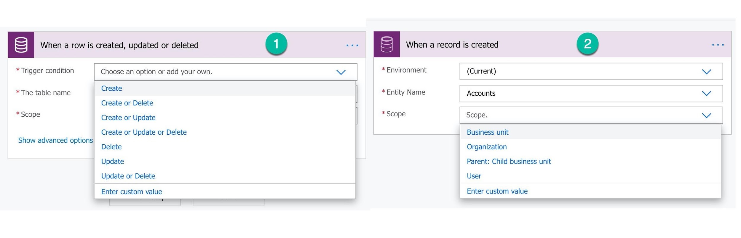The image size is (741, 238).
Task: Click the Dataverse database icon of row trigger
Action: pos(21,45)
